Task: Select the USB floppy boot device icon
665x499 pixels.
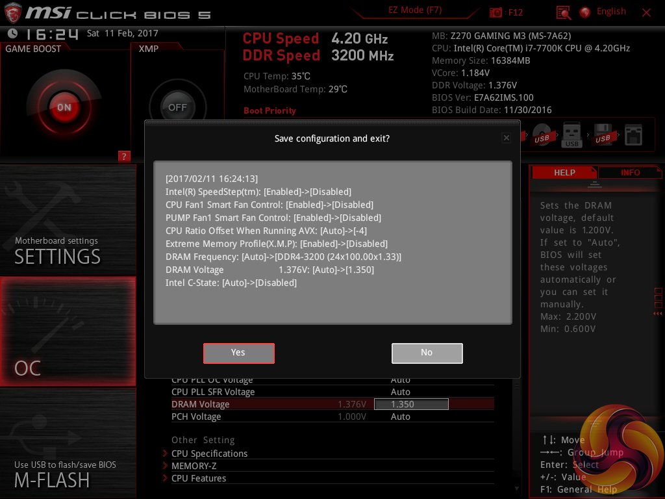Action: [603, 135]
